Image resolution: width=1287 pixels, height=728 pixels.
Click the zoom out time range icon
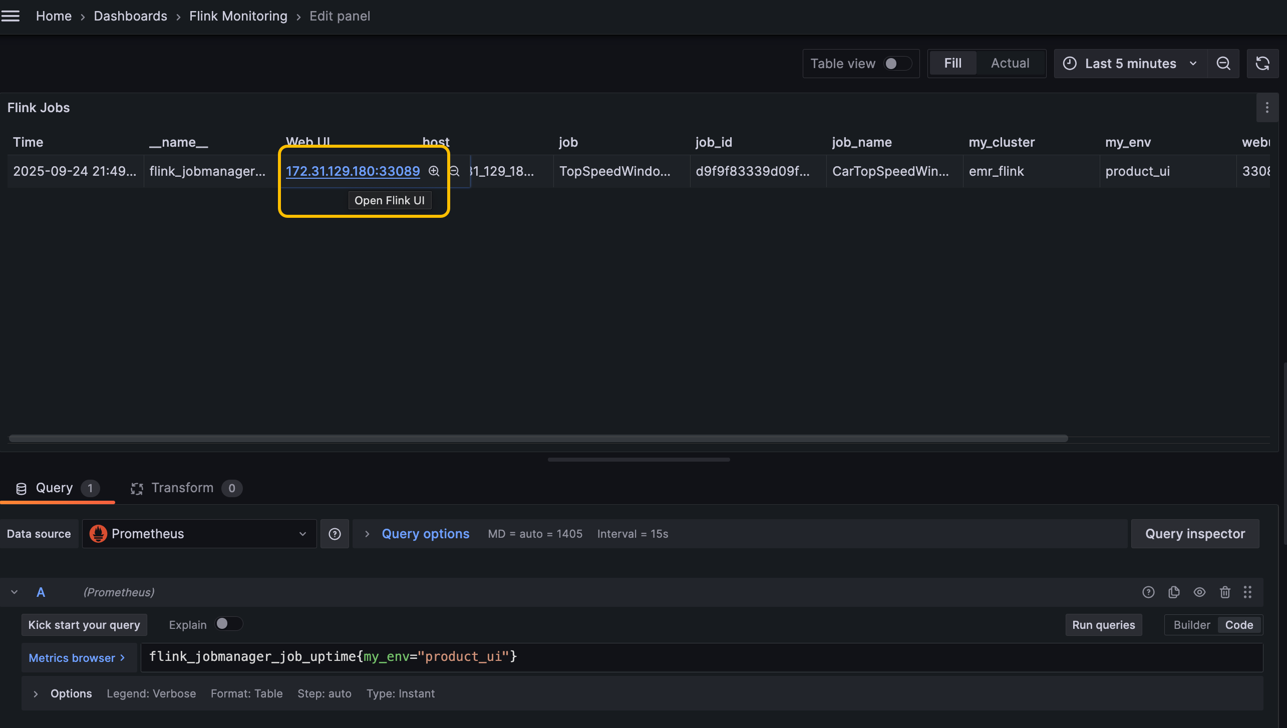(x=1223, y=64)
